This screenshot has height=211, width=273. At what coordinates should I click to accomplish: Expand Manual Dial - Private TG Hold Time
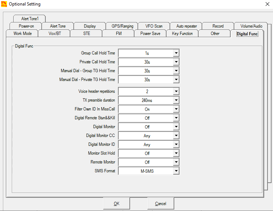tap(176, 80)
